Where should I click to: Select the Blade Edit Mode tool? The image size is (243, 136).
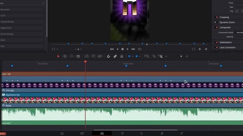(78, 56)
